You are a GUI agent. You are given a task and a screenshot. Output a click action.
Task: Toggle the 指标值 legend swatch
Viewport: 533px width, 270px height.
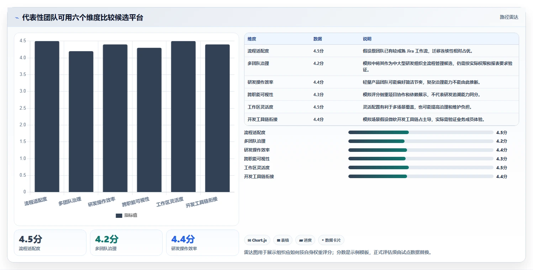click(119, 215)
